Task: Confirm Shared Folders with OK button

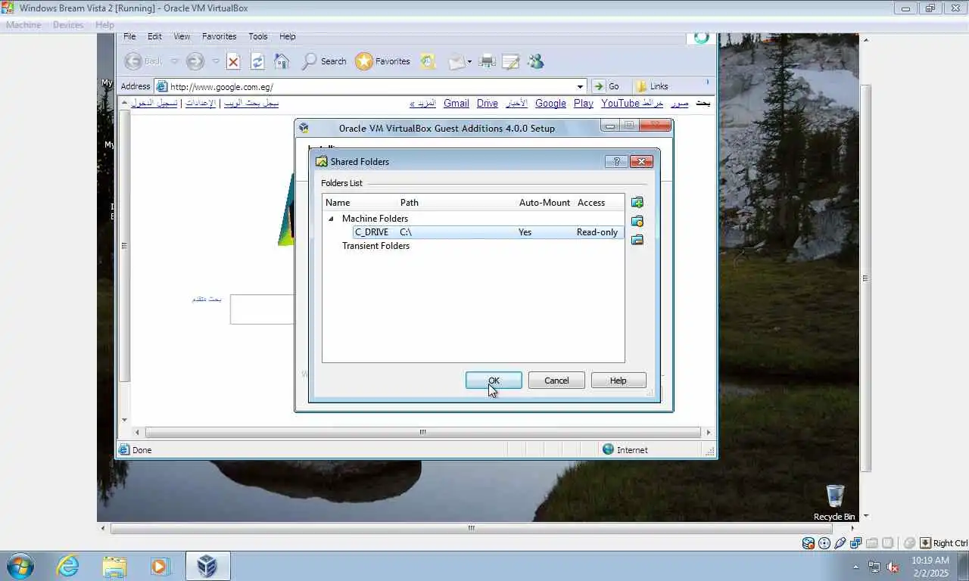Action: pos(494,381)
